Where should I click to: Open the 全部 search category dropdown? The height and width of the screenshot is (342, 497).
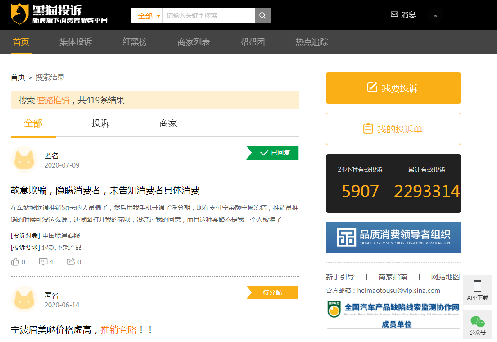pos(147,15)
